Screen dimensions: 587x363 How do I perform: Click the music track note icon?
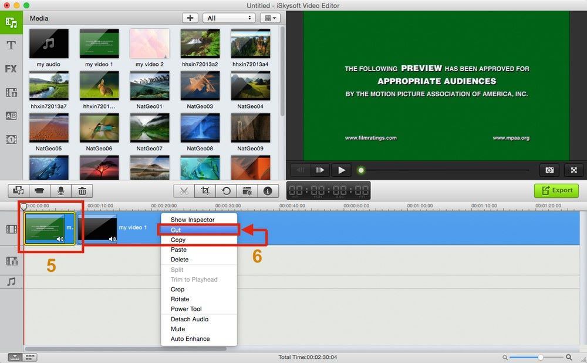tap(12, 282)
